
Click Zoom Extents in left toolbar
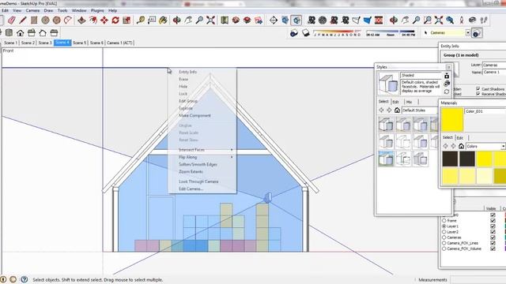(x=211, y=21)
